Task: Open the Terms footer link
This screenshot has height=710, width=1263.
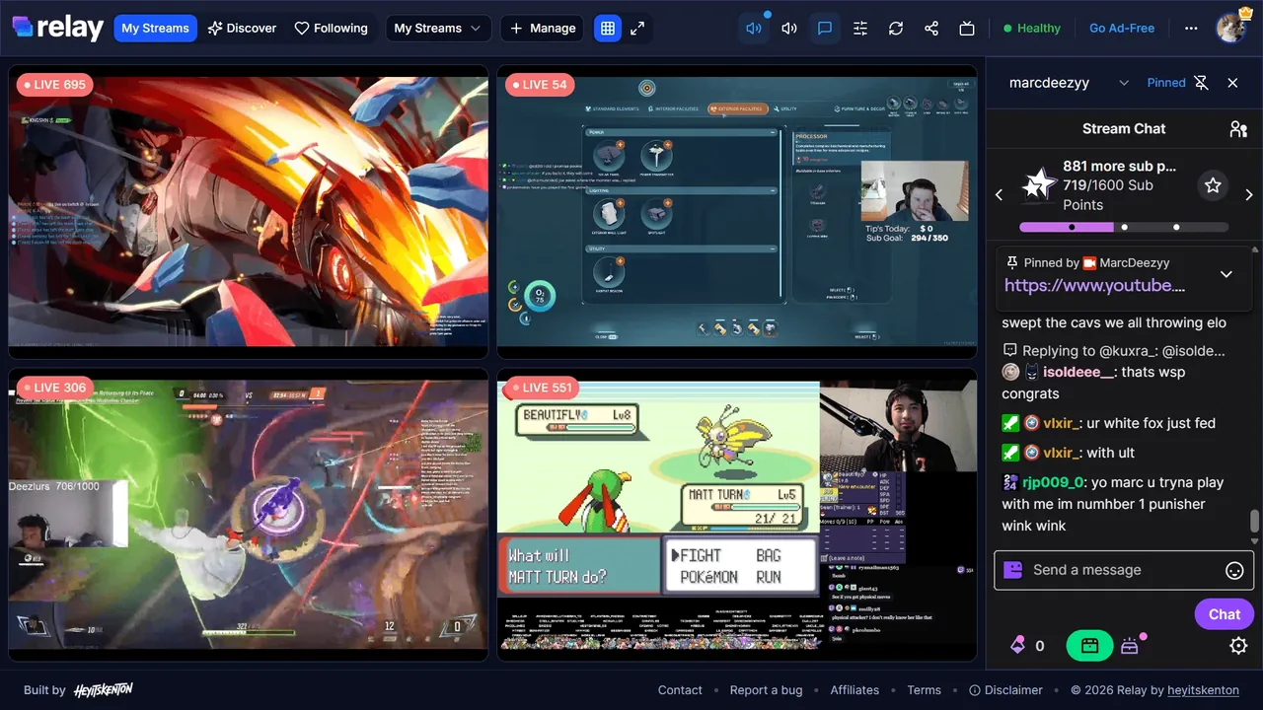Action: [924, 690]
